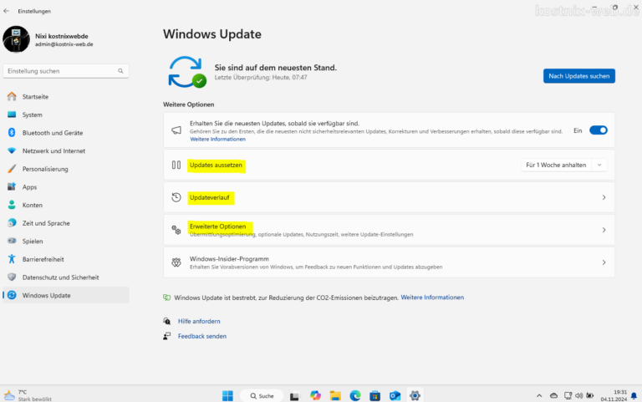Open Weitere Informationen link about CO2-Emissionen
Viewport: 642px width, 402px height.
click(x=432, y=298)
